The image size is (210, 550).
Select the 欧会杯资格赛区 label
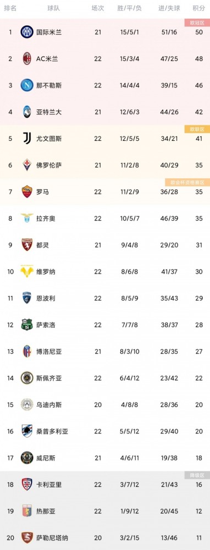pos(187,183)
